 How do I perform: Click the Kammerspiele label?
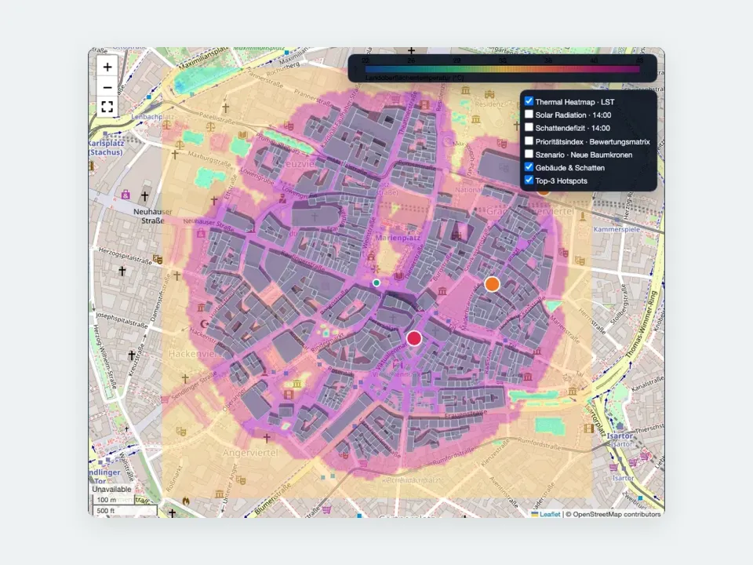pos(617,229)
